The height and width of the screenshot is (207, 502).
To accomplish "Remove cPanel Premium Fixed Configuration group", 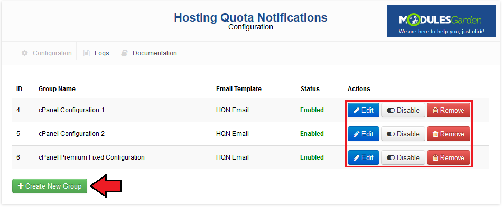I will (449, 157).
